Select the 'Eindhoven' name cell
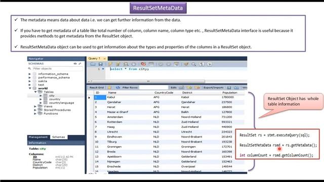Viewport: 324px width, 182px height. [x=114, y=137]
